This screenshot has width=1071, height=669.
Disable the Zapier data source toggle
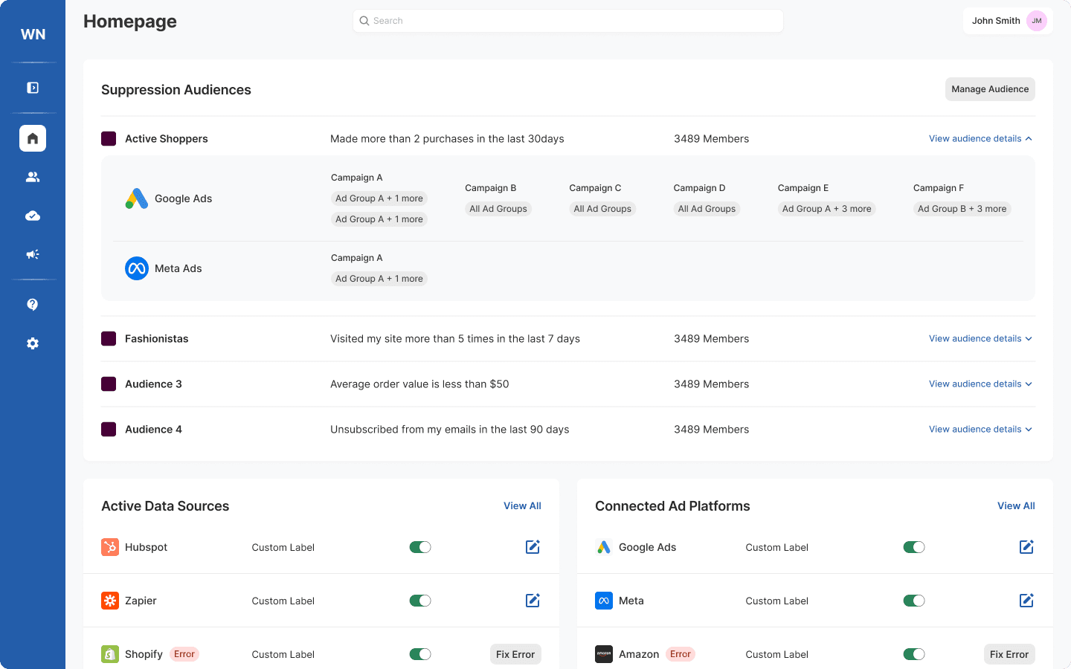point(420,601)
